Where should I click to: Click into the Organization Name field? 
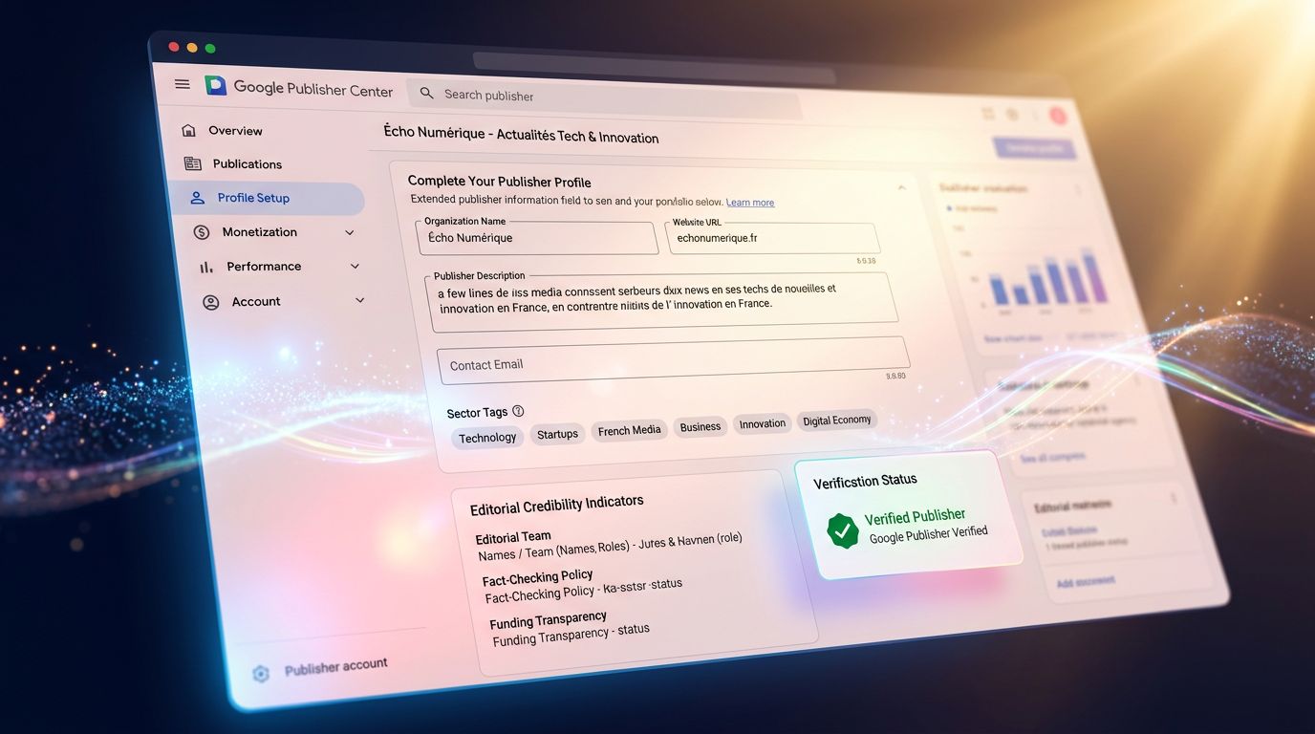coord(538,238)
